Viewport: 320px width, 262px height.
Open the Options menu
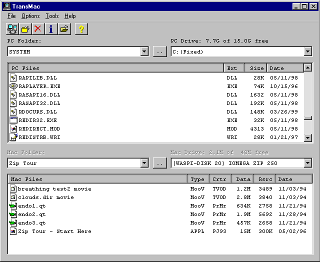click(30, 16)
